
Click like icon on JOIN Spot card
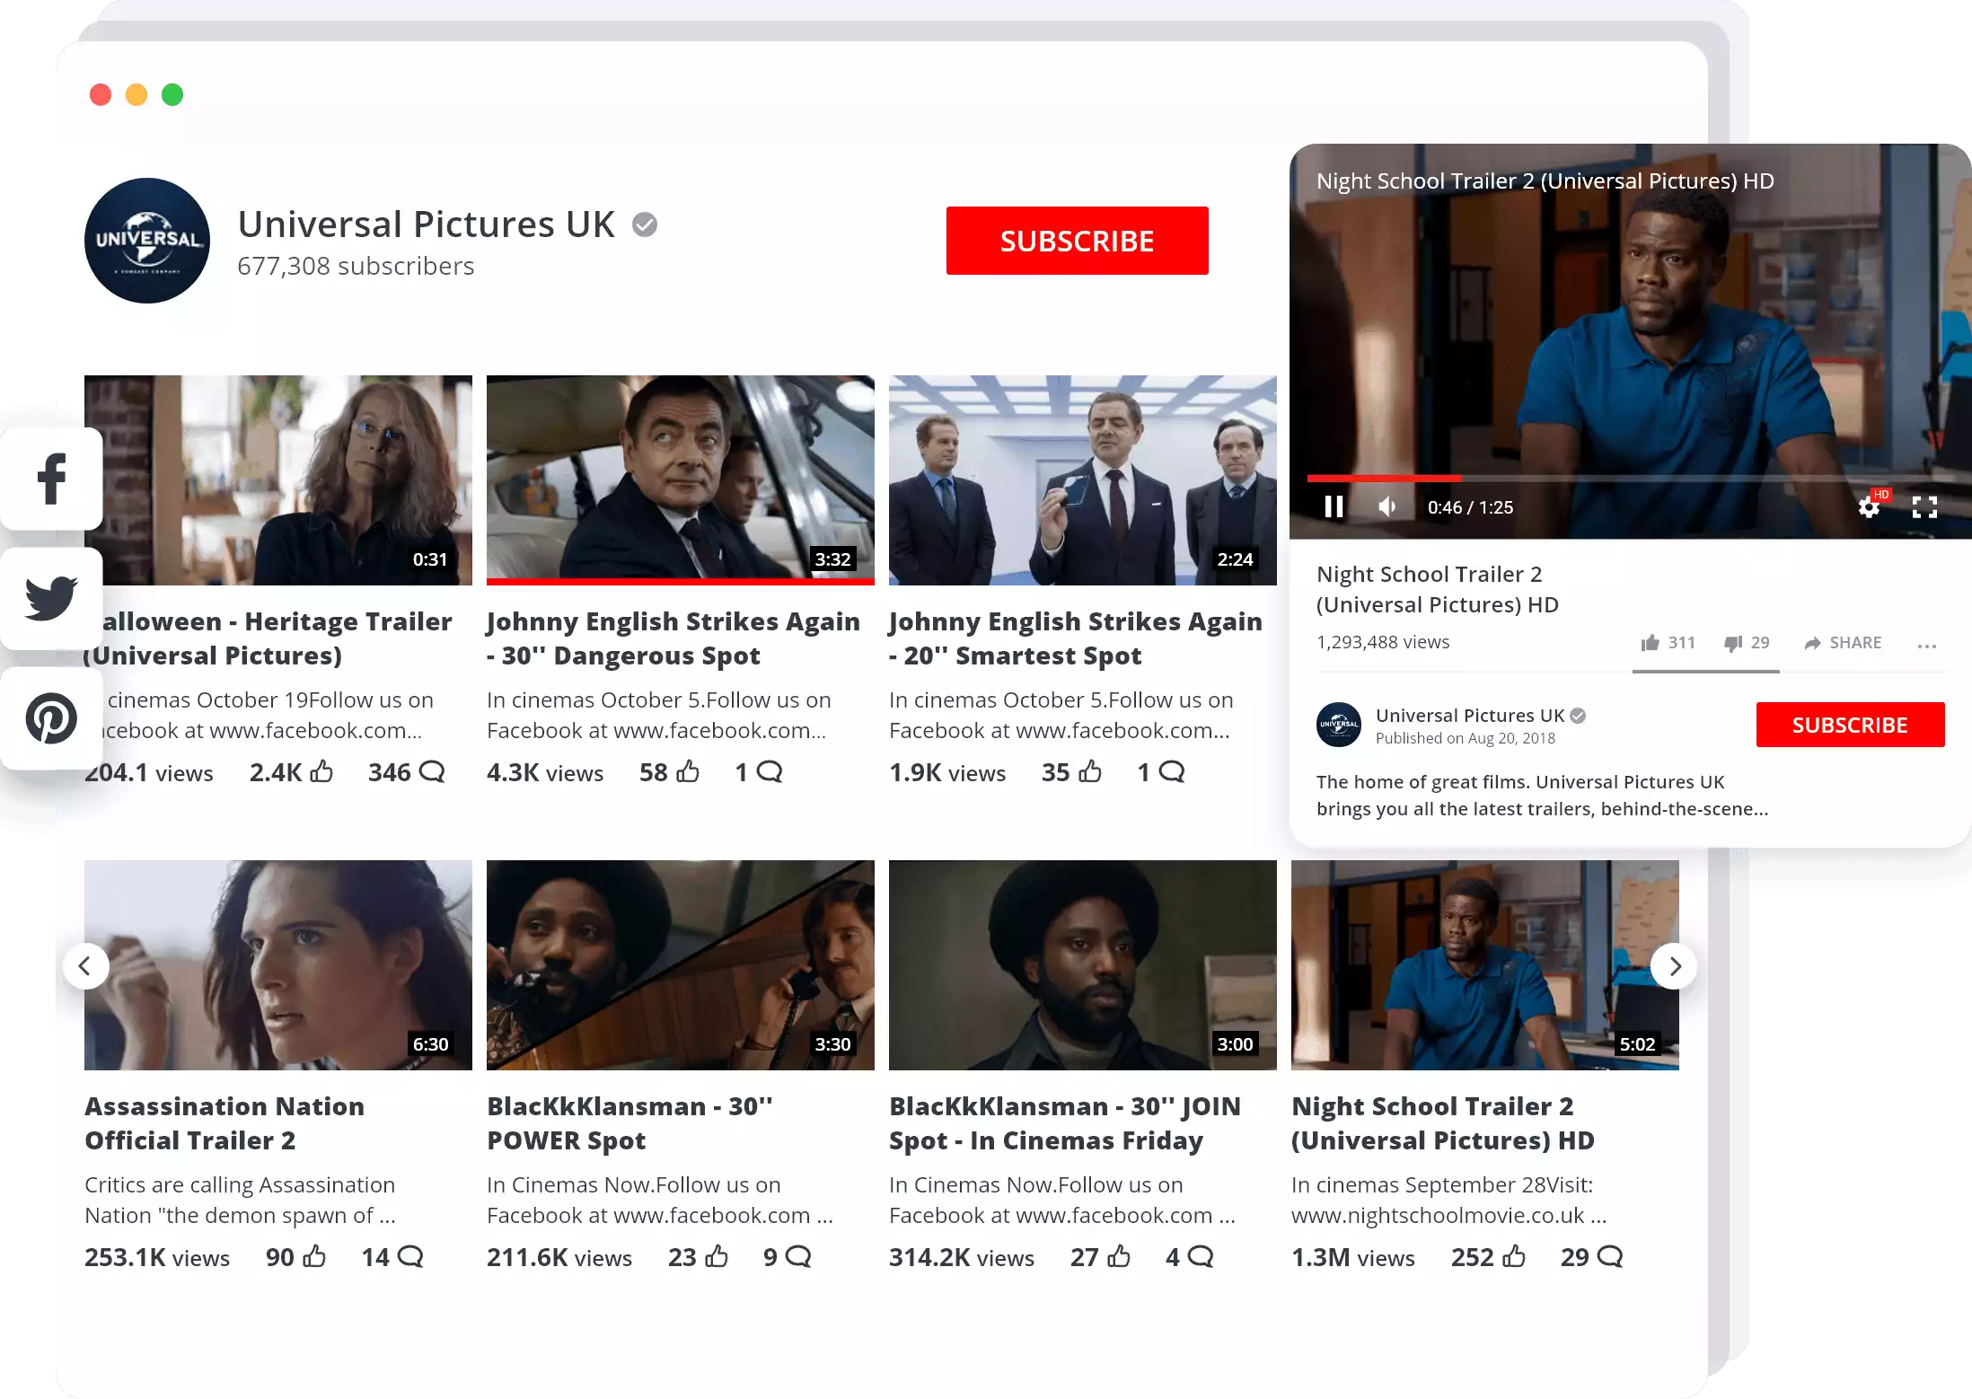point(1119,1256)
